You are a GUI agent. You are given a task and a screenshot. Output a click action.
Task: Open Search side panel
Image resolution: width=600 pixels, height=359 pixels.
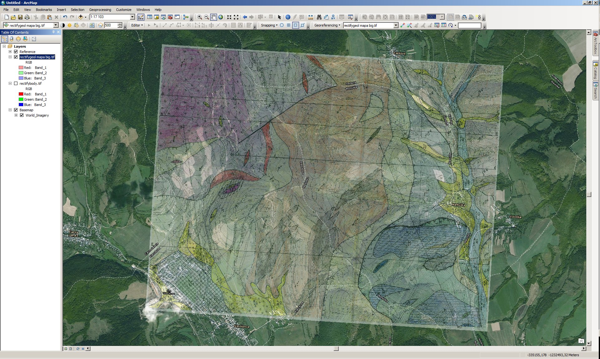pyautogui.click(x=596, y=91)
